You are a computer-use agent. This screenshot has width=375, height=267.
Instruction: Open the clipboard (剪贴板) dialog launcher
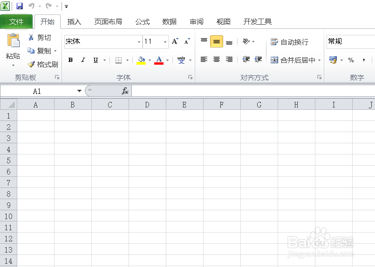click(57, 77)
